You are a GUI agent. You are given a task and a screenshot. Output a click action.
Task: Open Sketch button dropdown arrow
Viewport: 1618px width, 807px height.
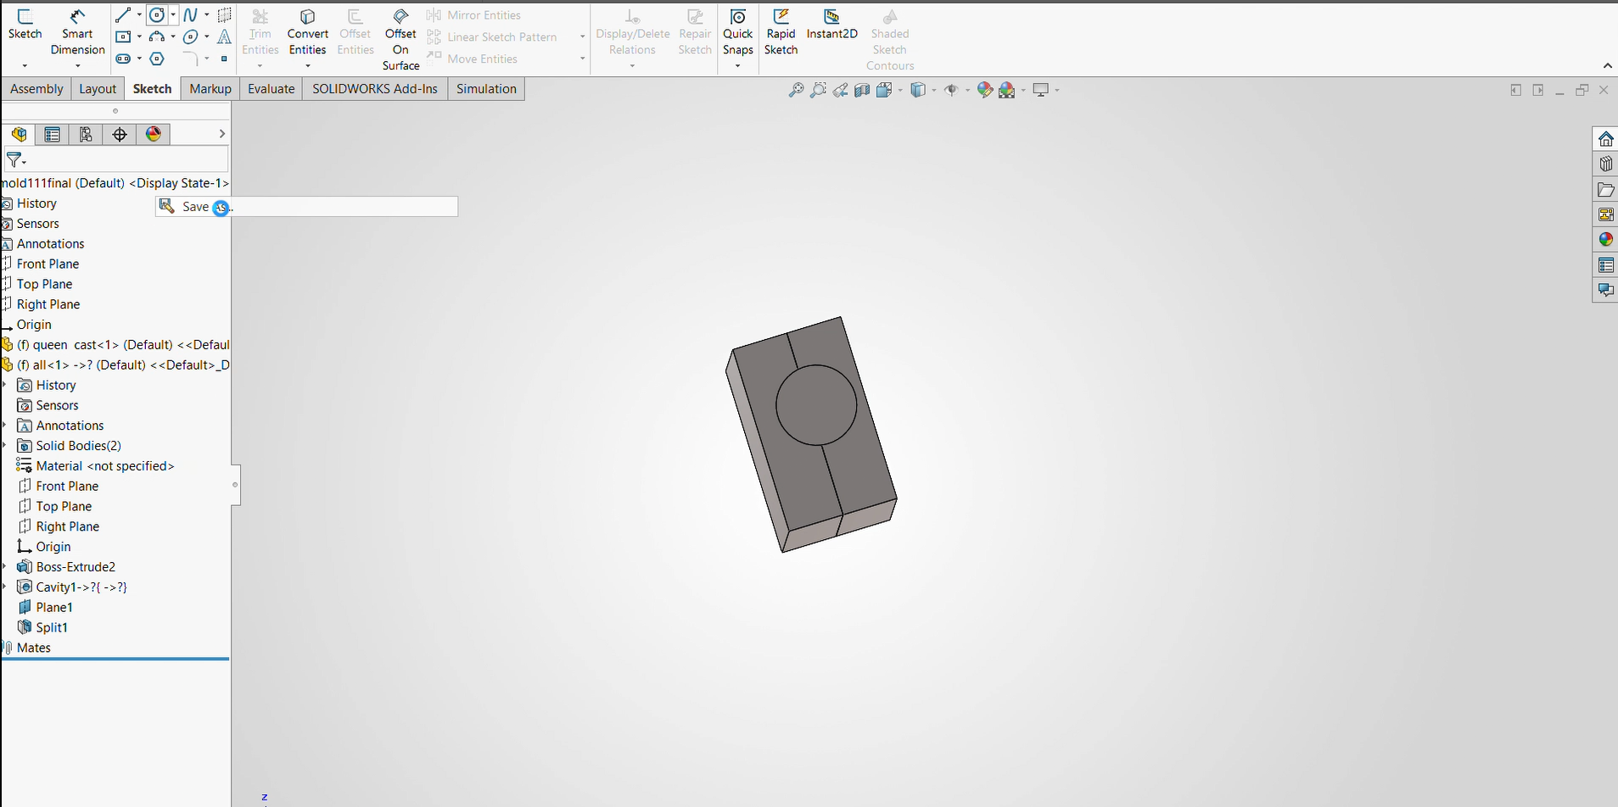coord(25,65)
